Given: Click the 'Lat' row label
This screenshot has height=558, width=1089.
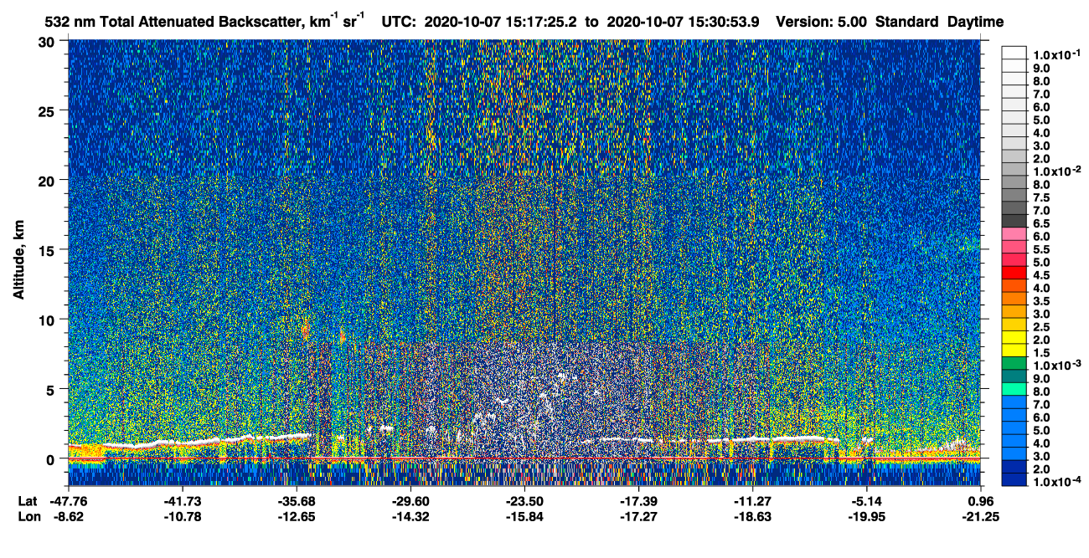Looking at the screenshot, I should click(26, 501).
